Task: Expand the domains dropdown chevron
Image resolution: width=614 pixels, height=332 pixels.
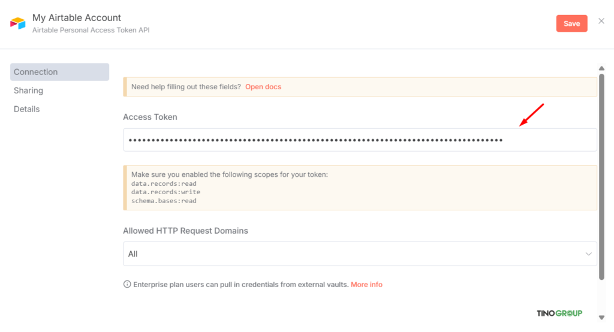Action: [588, 254]
